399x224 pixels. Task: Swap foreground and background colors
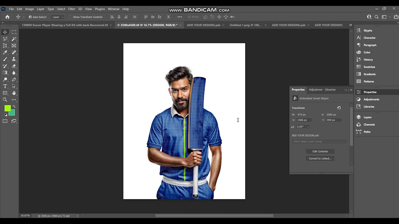pos(14,107)
